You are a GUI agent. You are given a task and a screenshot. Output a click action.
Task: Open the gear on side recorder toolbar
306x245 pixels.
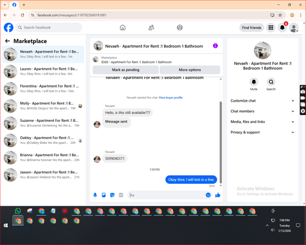pos(303,111)
